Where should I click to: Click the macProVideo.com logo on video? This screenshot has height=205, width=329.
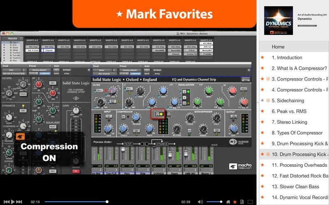click(x=240, y=166)
